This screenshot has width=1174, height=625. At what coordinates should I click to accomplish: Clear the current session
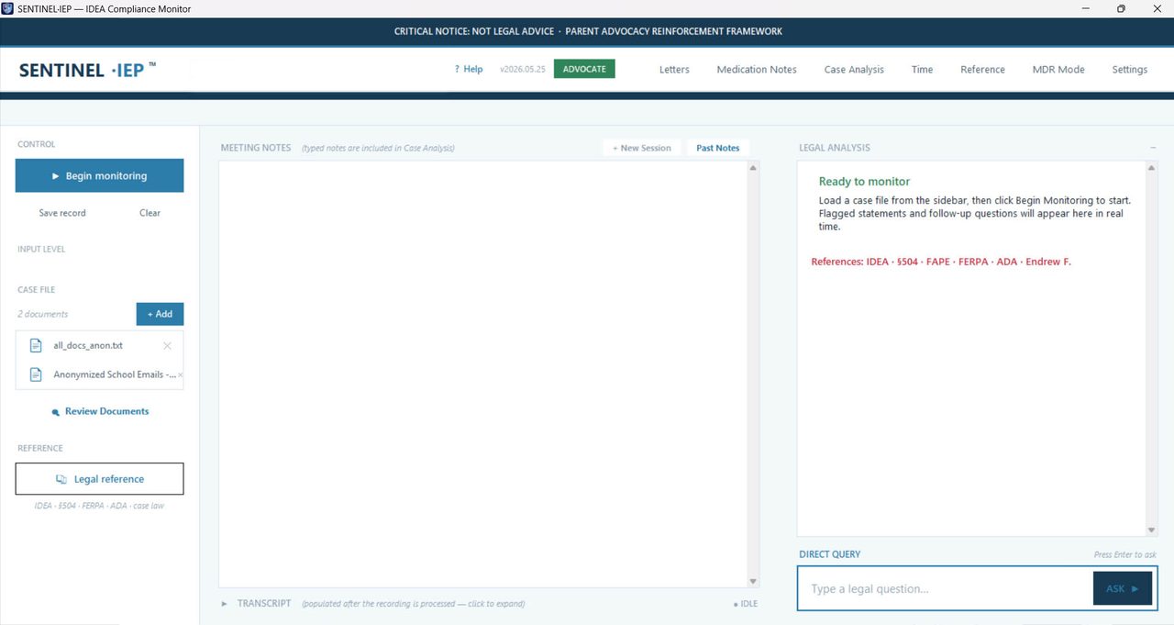(150, 213)
